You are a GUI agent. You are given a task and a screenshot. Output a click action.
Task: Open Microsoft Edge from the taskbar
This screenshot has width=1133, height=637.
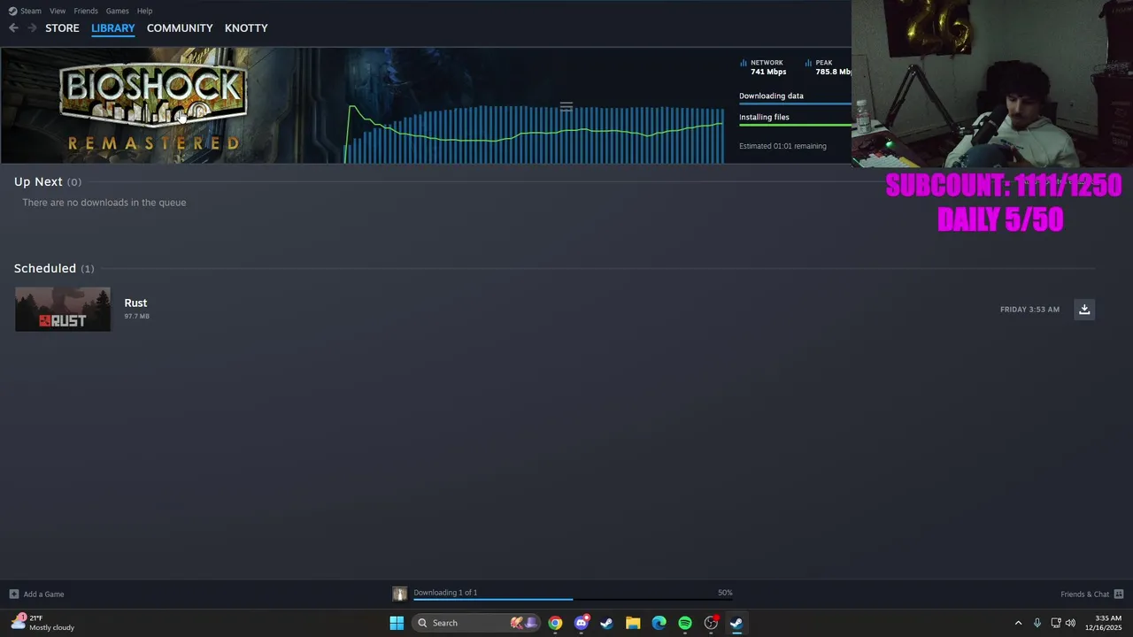click(659, 623)
